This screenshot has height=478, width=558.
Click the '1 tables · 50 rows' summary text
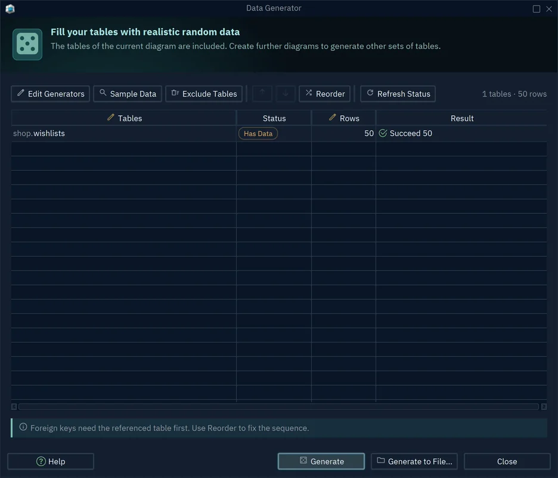(x=514, y=94)
